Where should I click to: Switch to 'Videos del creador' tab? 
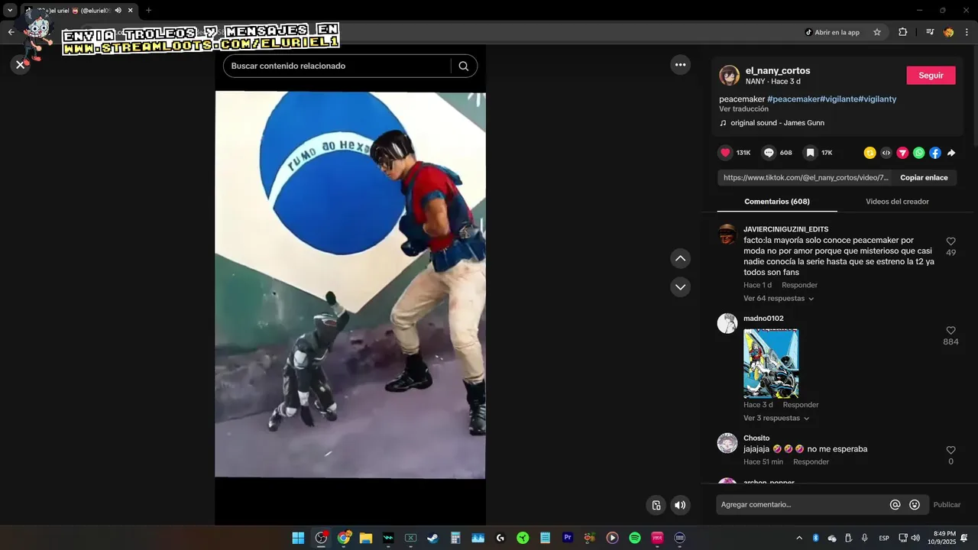pos(897,202)
